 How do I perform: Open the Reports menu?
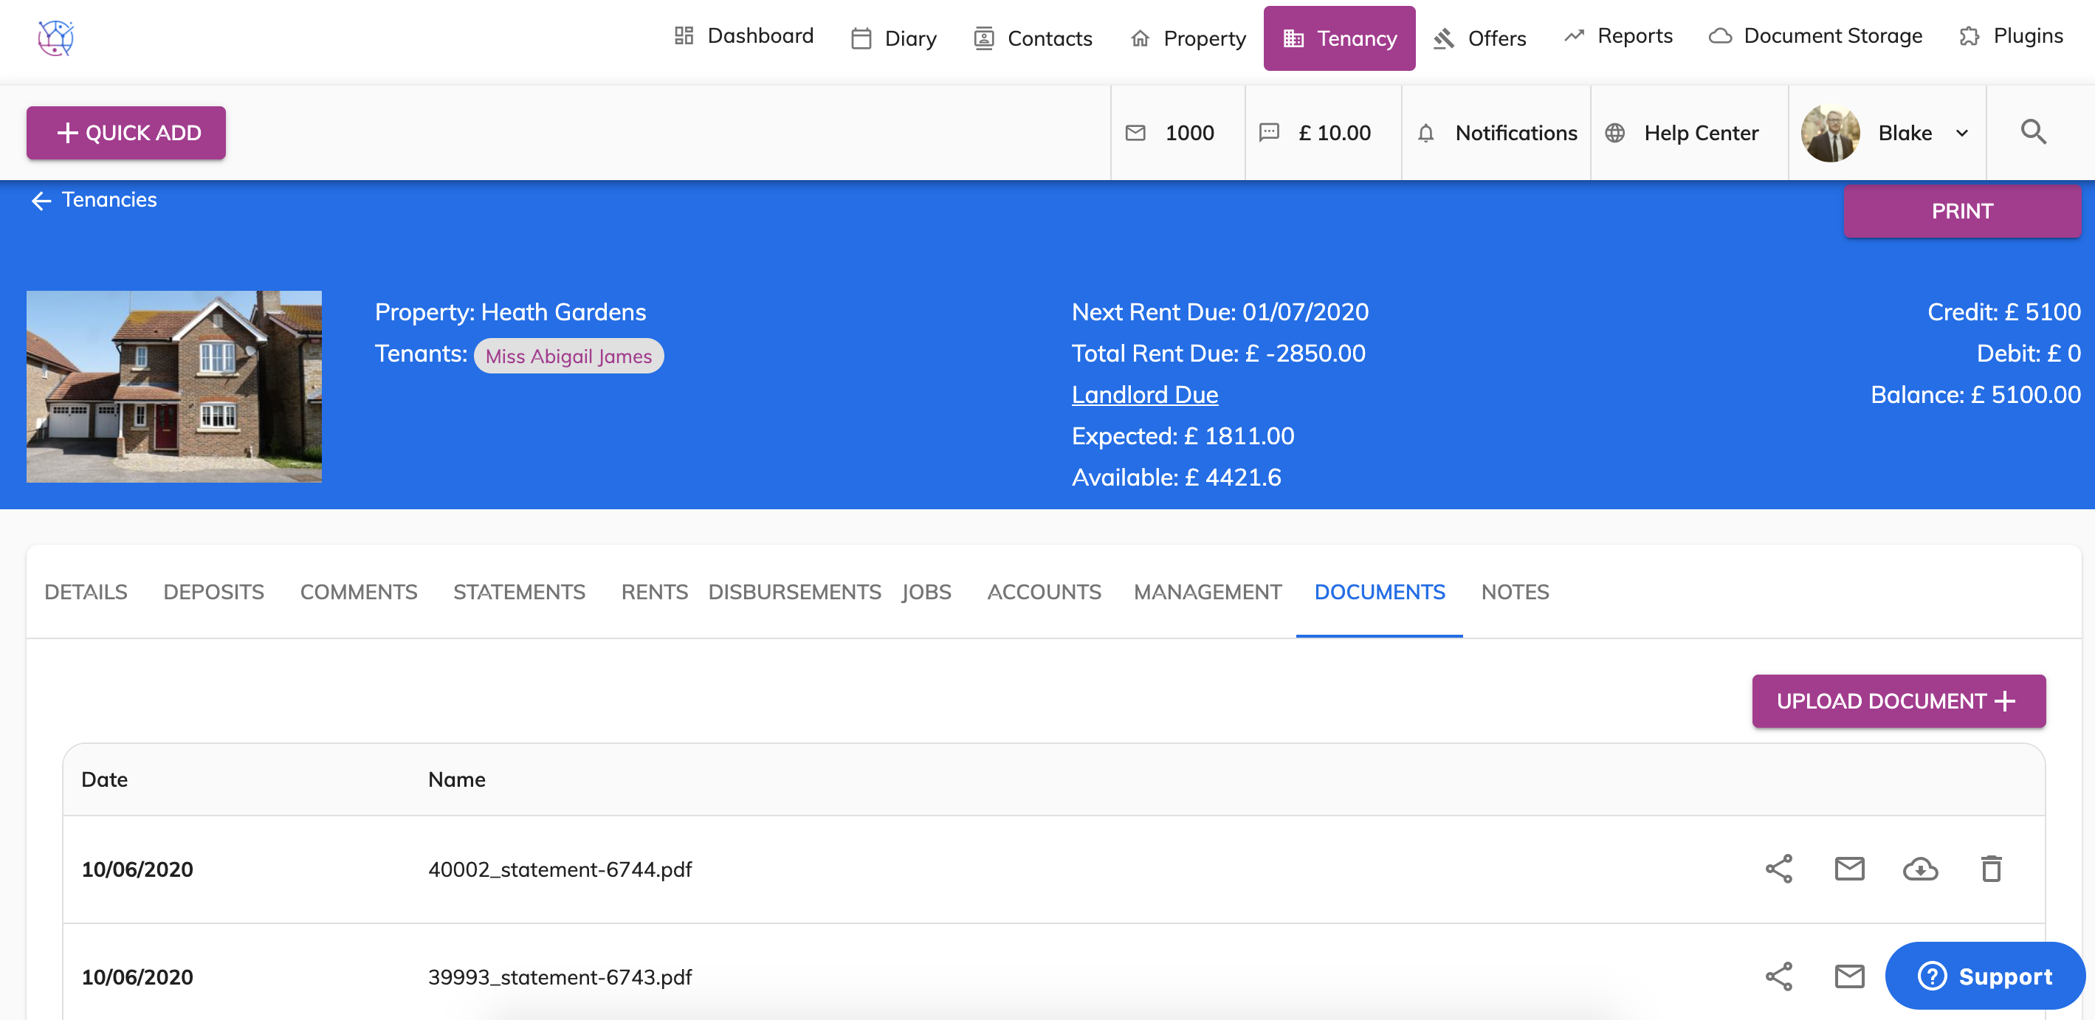pos(1618,37)
